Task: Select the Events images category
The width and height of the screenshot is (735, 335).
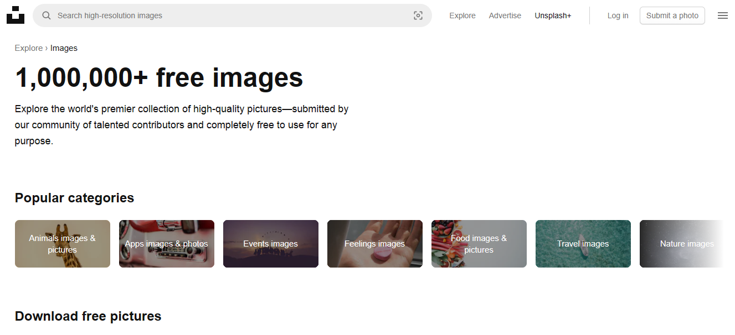Action: pyautogui.click(x=270, y=244)
